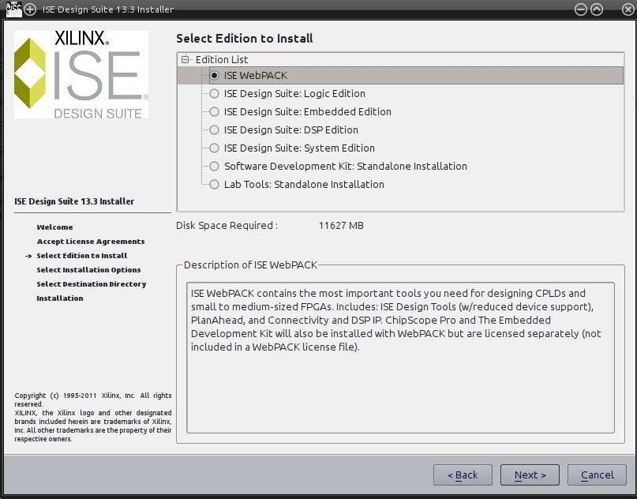Click the 'Select Edition to Install' heading
The image size is (637, 499).
click(x=245, y=39)
